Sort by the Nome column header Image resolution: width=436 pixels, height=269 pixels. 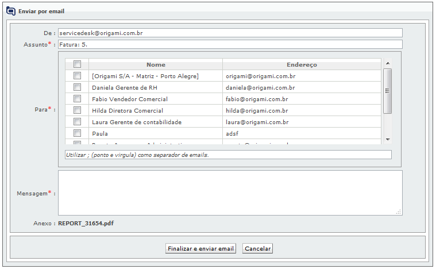click(156, 64)
